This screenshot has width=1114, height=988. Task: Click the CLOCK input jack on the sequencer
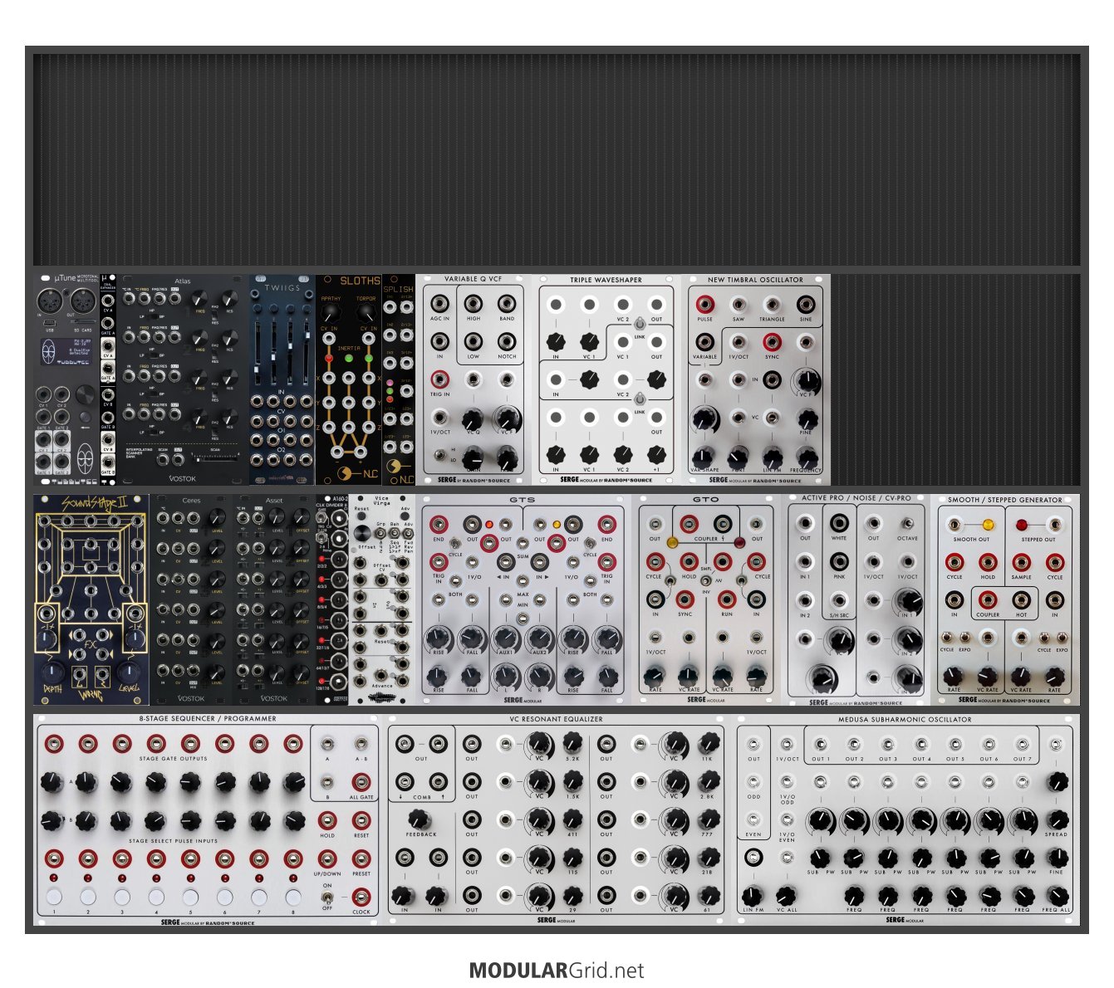pos(361,897)
